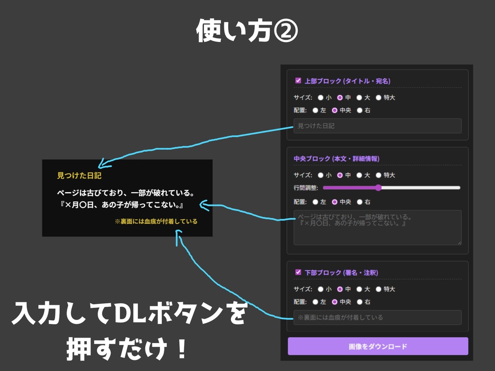Click the body text area in 中央ブロック
The width and height of the screenshot is (495, 371).
coord(377,227)
